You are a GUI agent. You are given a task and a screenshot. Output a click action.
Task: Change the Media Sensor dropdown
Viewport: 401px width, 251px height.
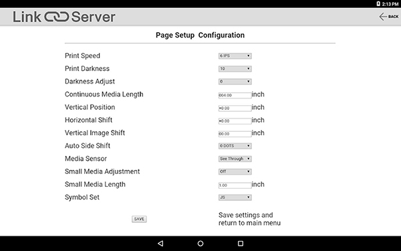pyautogui.click(x=235, y=159)
